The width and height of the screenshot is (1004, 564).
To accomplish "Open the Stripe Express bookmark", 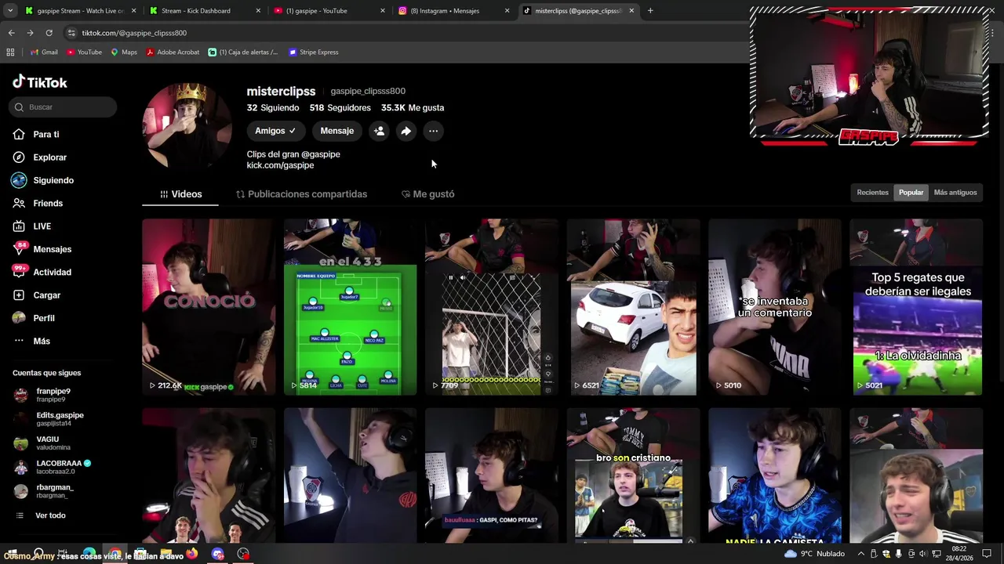I will [x=313, y=52].
